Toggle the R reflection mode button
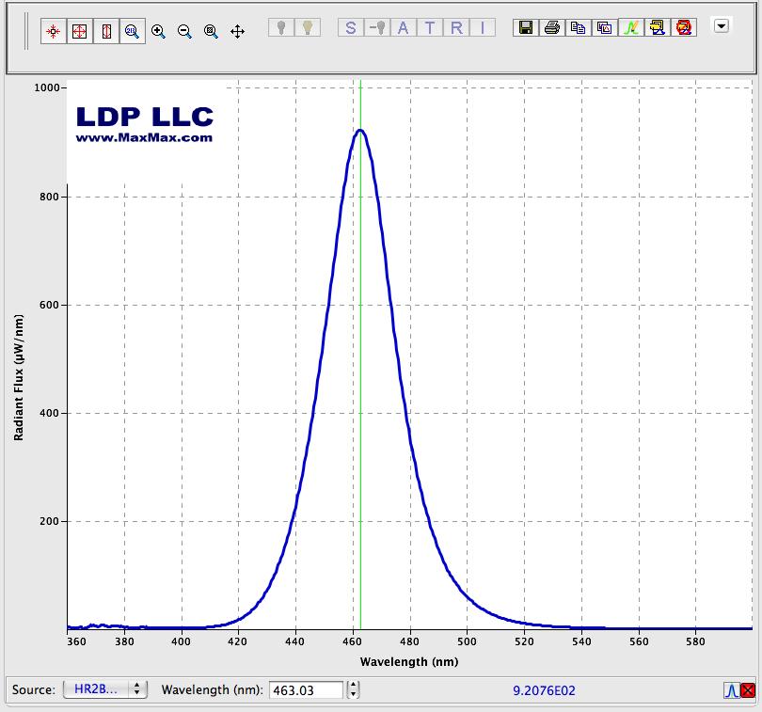The image size is (762, 712). tap(456, 27)
